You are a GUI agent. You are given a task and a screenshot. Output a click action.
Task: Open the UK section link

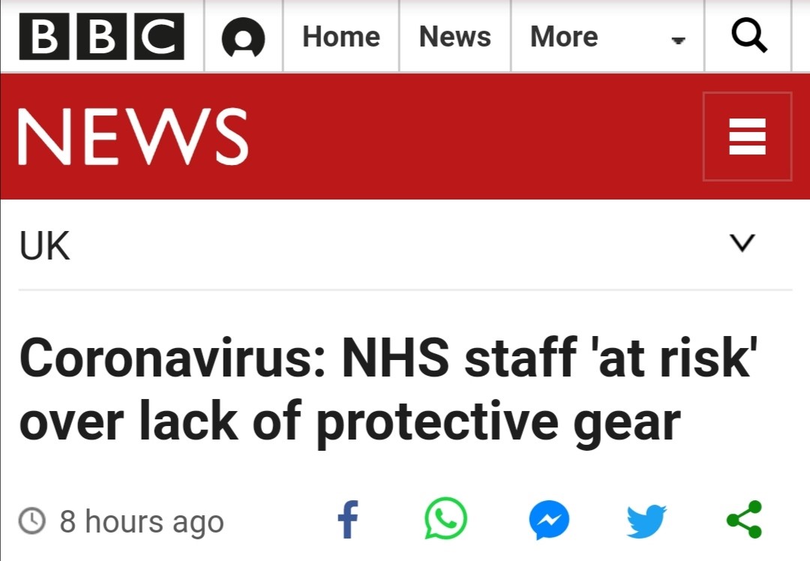[x=45, y=246]
